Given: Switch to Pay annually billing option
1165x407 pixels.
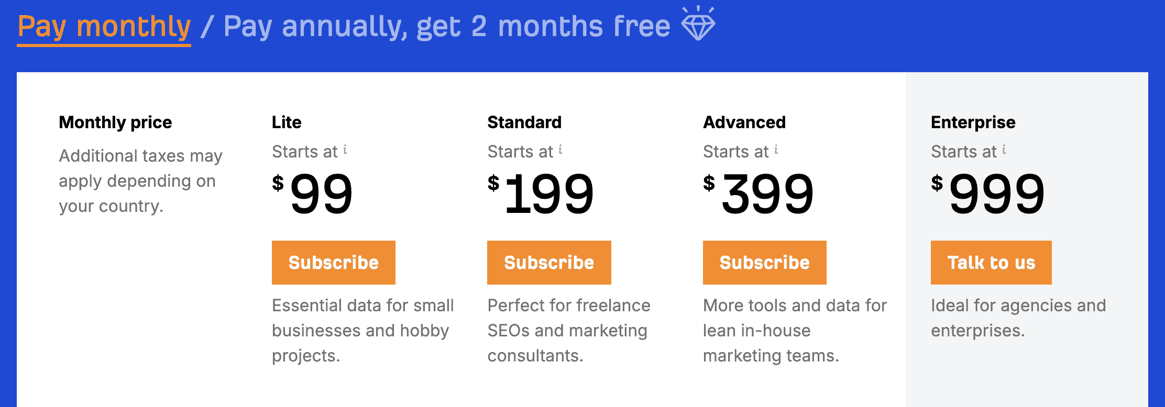Looking at the screenshot, I should point(446,27).
